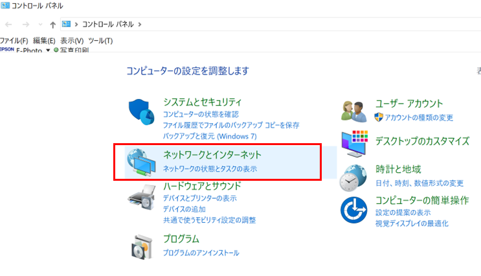Expand the chevron after コントロール パネル in address bar
This screenshot has width=481, height=276.
click(139, 25)
